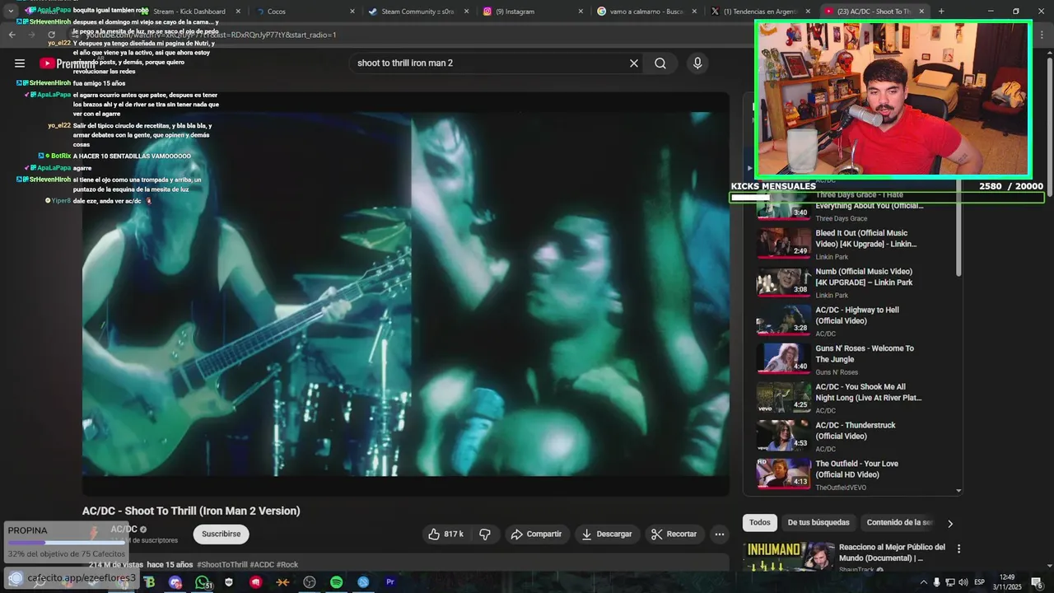This screenshot has width=1054, height=593.
Task: Open the YouTube hamburger guide menu
Action: (20, 63)
